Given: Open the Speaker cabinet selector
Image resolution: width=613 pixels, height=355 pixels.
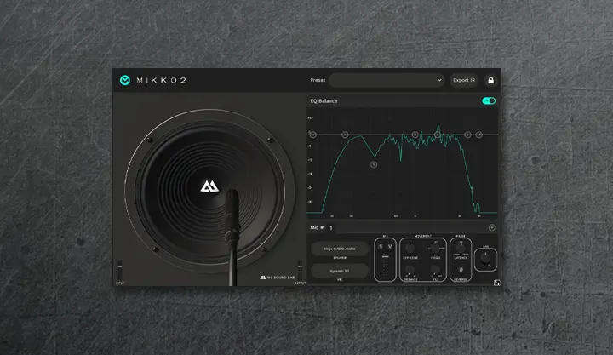Looking at the screenshot, I should tap(340, 249).
